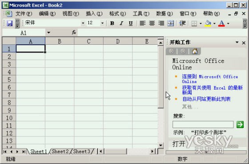Viewport: 249px width, 164px height.
Task: Click Excel workbook icon in menu bar
Action: click(8, 14)
